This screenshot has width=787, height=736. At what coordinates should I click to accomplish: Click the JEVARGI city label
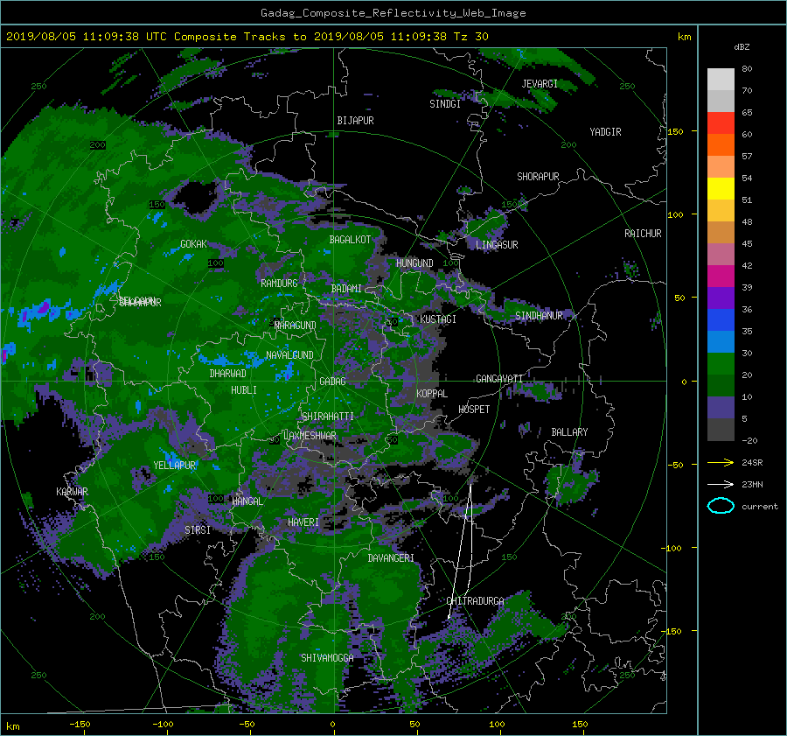(540, 84)
